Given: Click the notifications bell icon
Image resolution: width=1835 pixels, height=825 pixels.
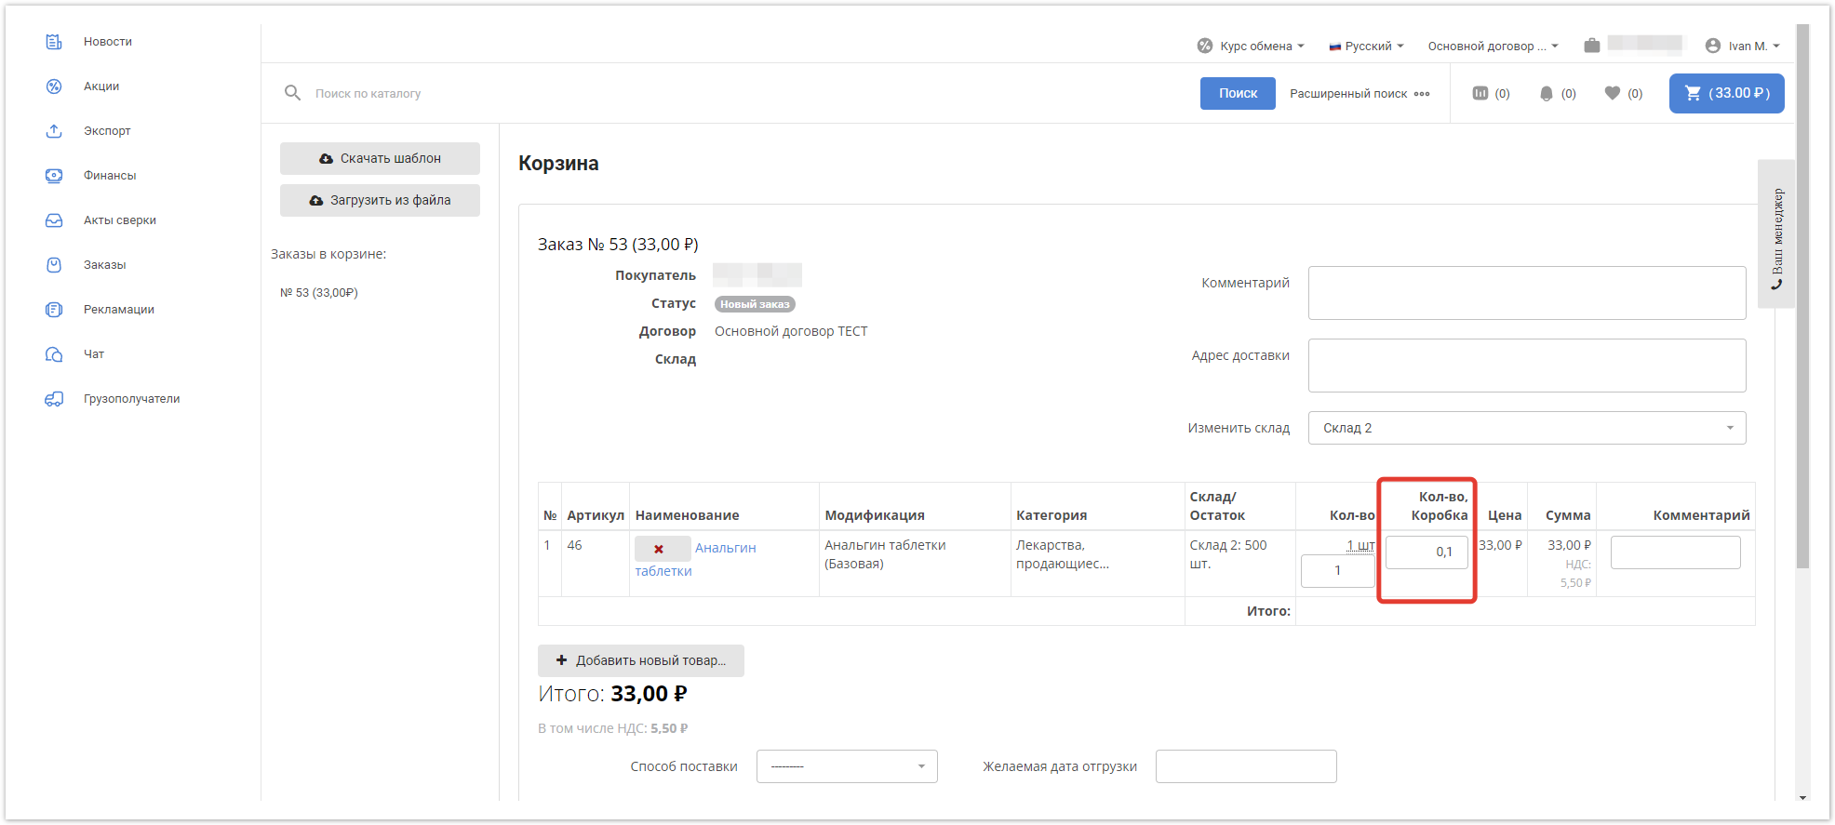Looking at the screenshot, I should point(1547,93).
